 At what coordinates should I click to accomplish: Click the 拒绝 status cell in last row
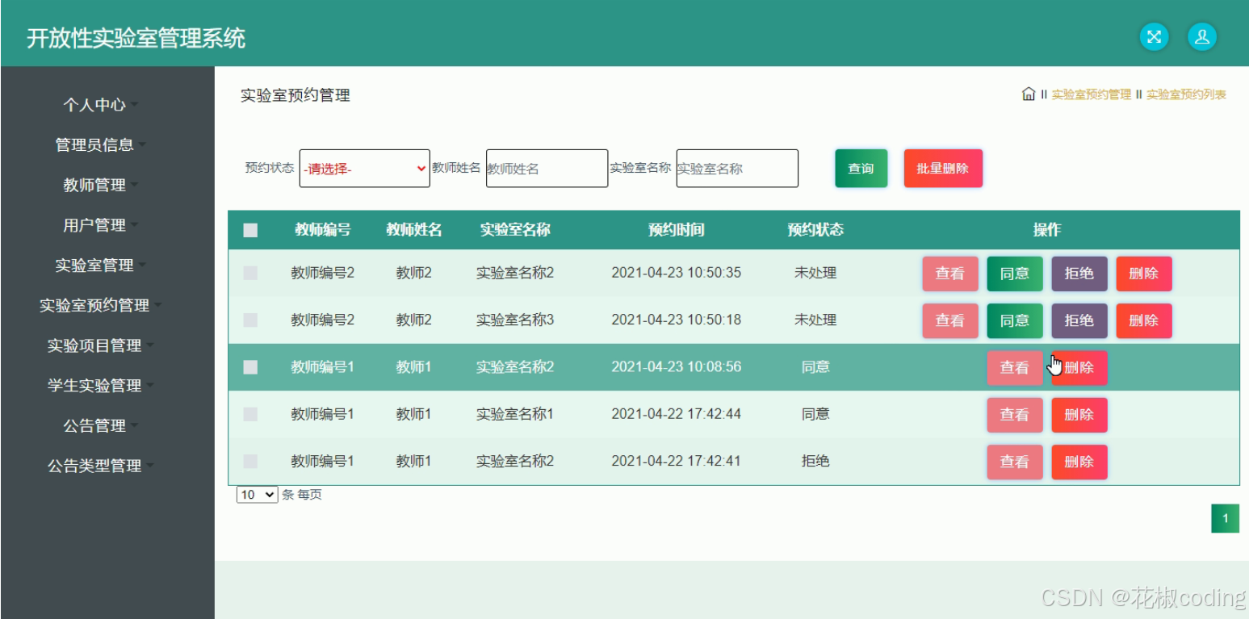(x=815, y=462)
